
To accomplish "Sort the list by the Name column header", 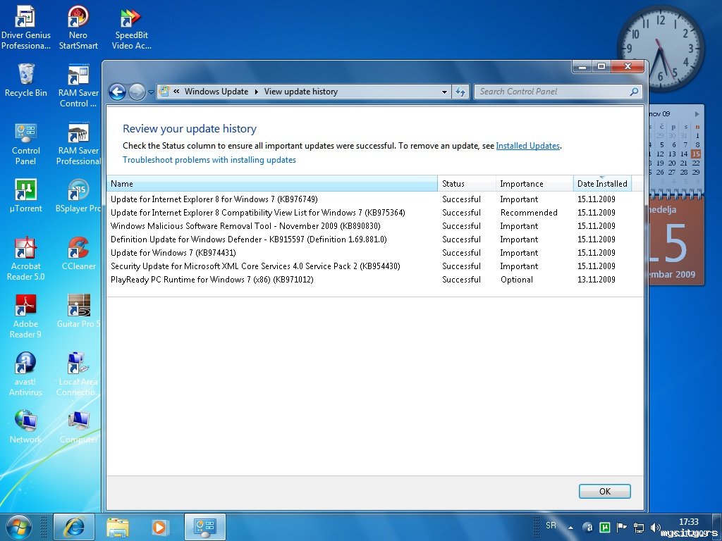I will [x=271, y=184].
